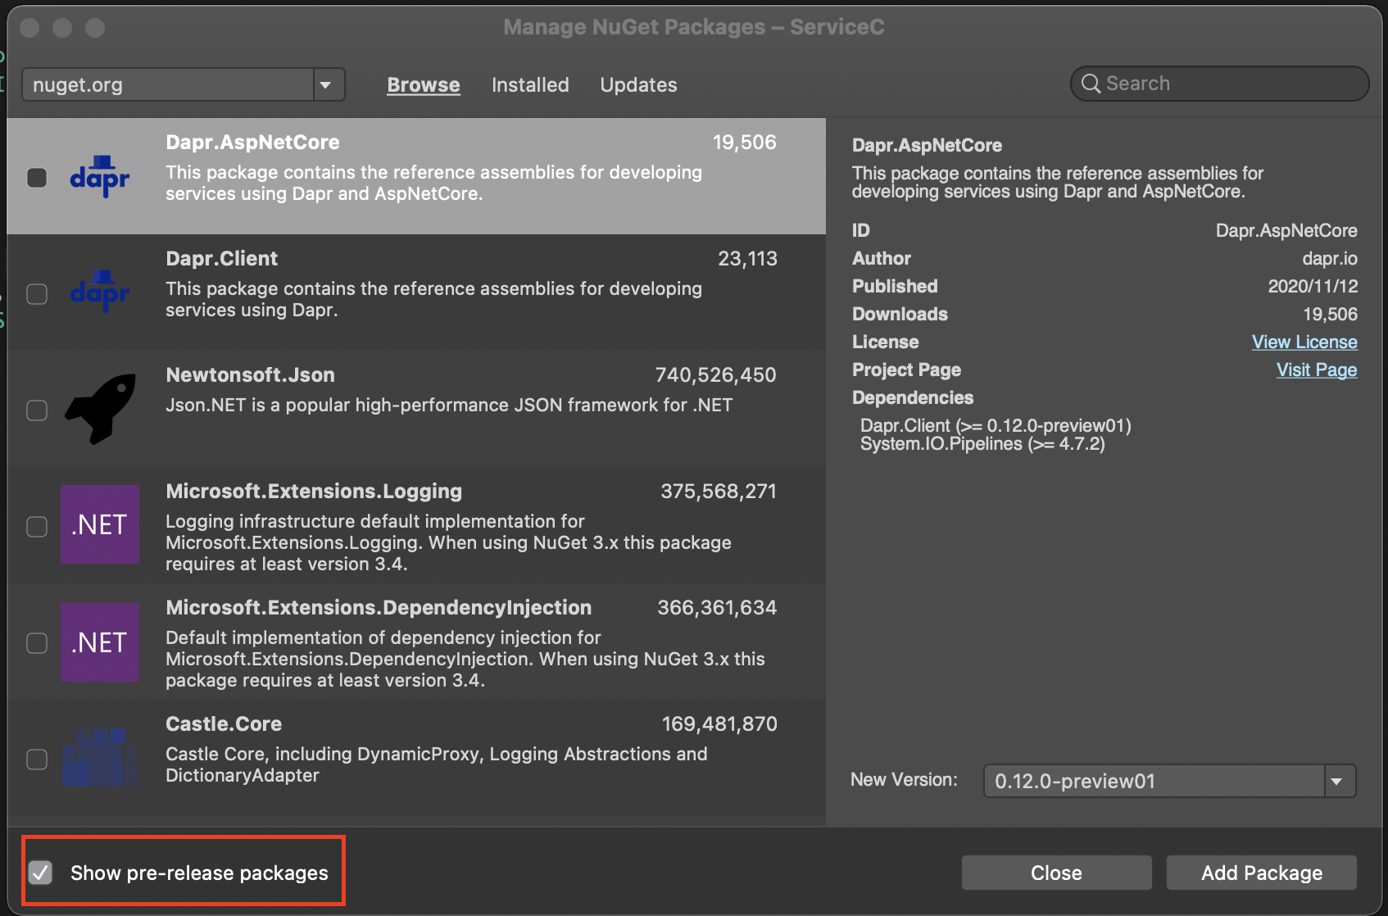Click the Dapr.Client (>= 0.12.0-preview01) dependency
The image size is (1388, 916).
[x=996, y=426]
